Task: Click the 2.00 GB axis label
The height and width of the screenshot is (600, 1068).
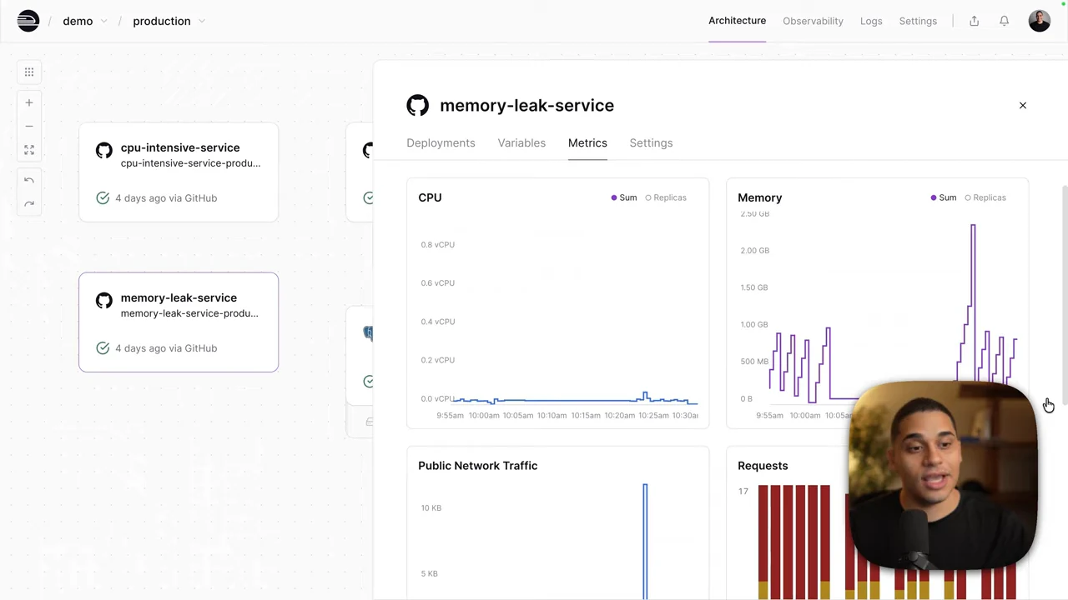Action: (x=754, y=250)
